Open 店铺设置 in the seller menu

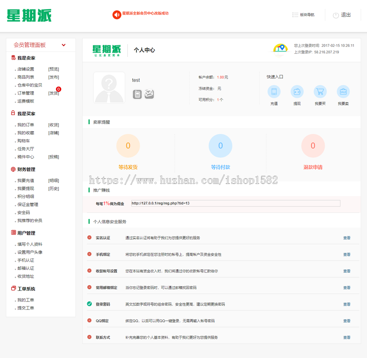[x=26, y=69]
